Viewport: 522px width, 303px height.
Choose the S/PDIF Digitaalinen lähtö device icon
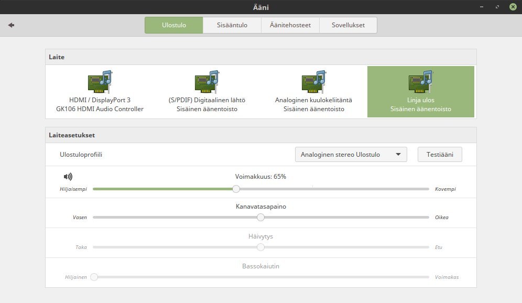pos(206,81)
